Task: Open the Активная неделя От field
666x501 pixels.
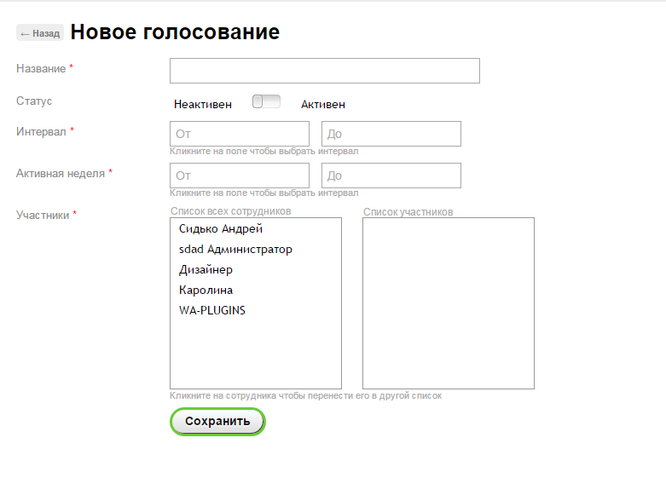Action: click(240, 176)
